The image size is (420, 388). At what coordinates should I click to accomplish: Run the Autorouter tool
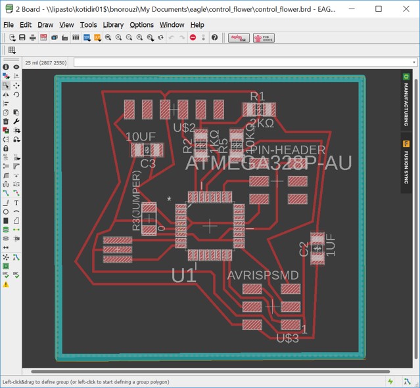16,257
